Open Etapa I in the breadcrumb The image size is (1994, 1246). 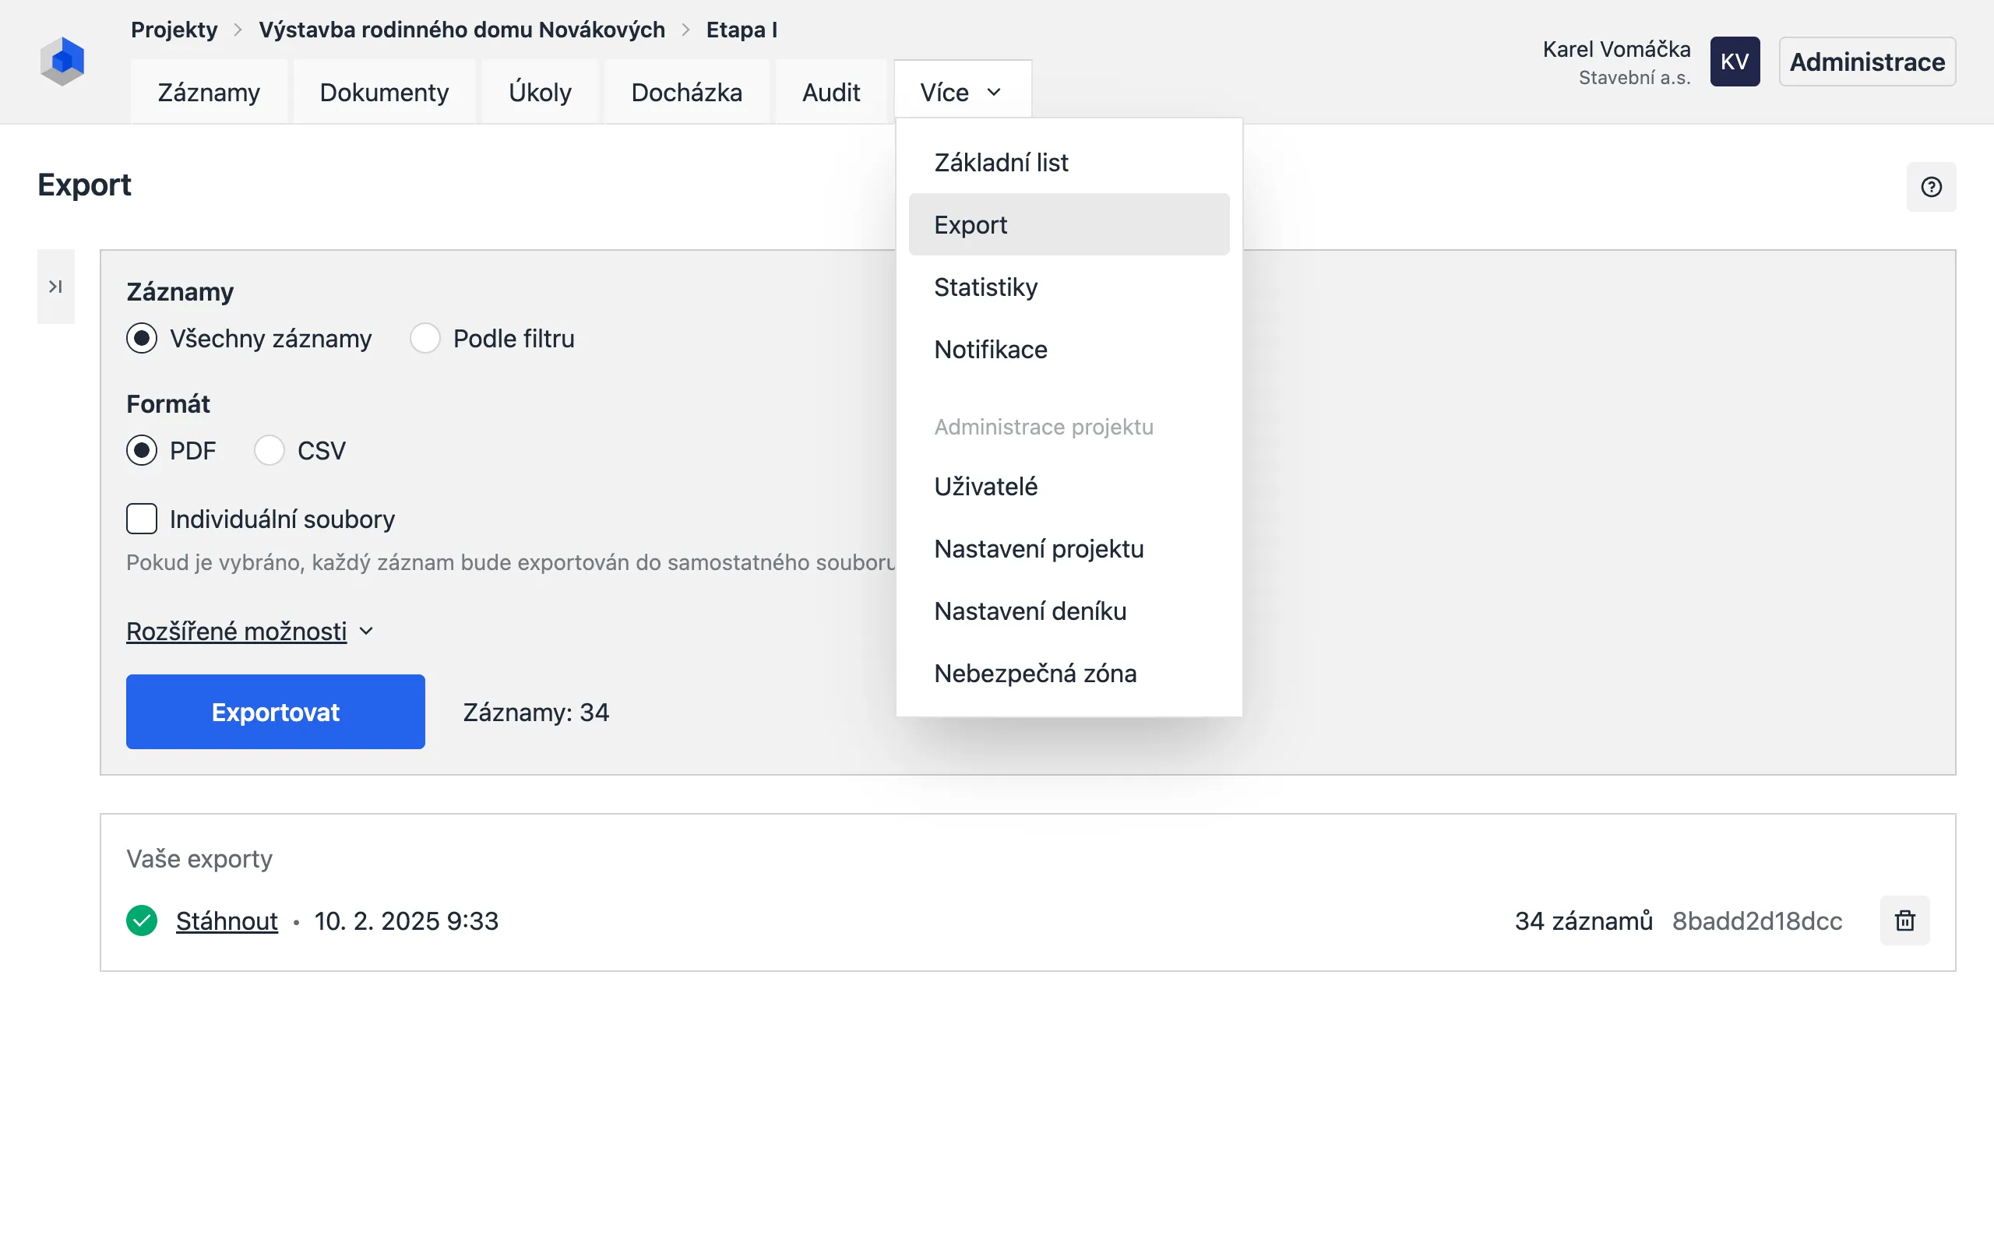click(x=742, y=30)
